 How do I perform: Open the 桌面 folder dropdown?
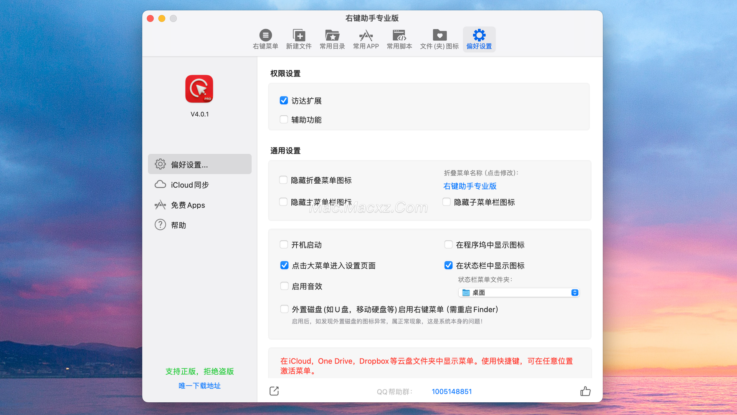click(x=518, y=293)
